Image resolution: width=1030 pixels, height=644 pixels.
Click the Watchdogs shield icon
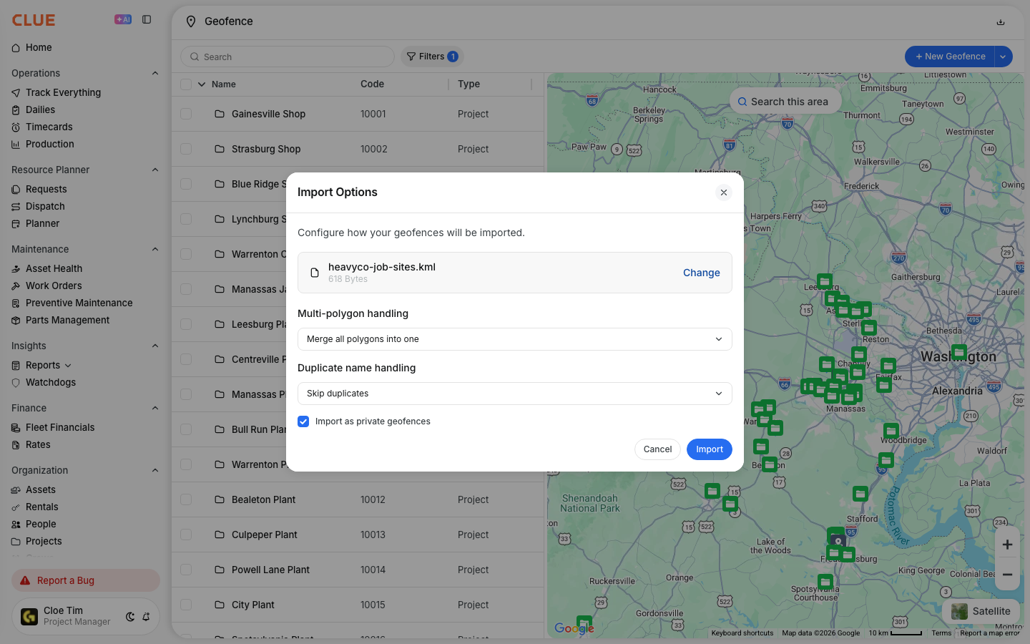(16, 382)
